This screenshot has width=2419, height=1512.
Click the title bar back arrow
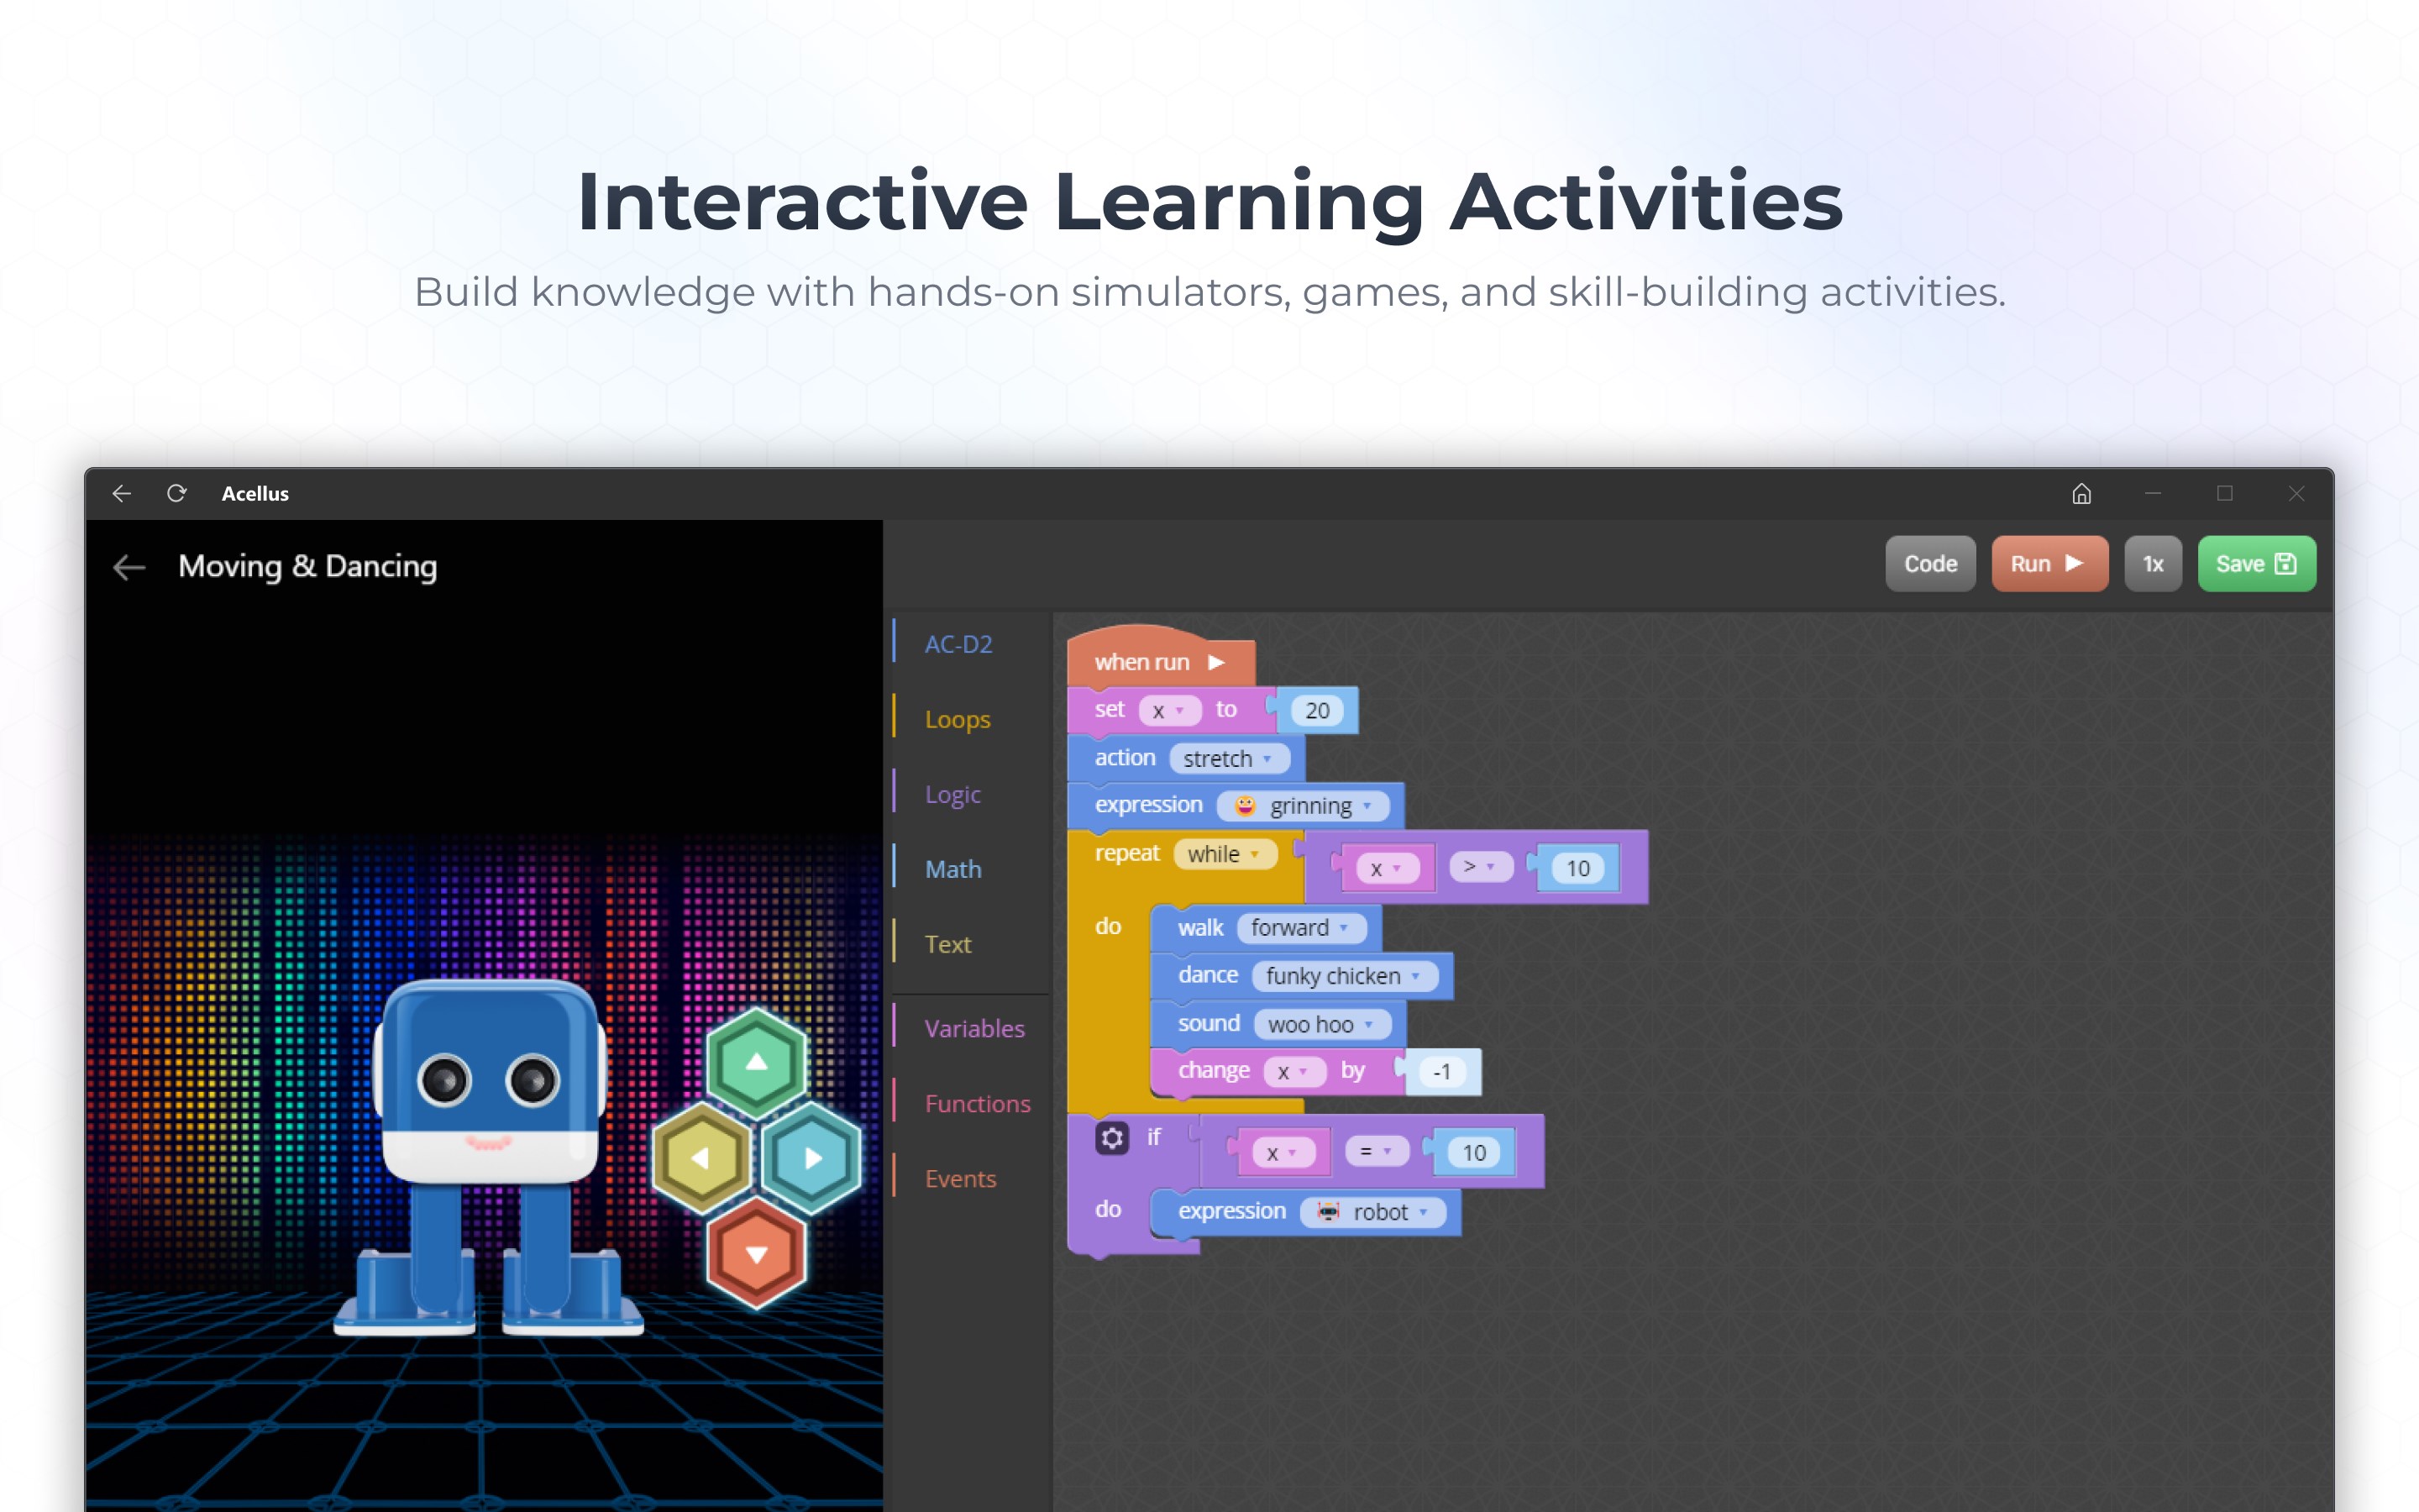pyautogui.click(x=122, y=494)
